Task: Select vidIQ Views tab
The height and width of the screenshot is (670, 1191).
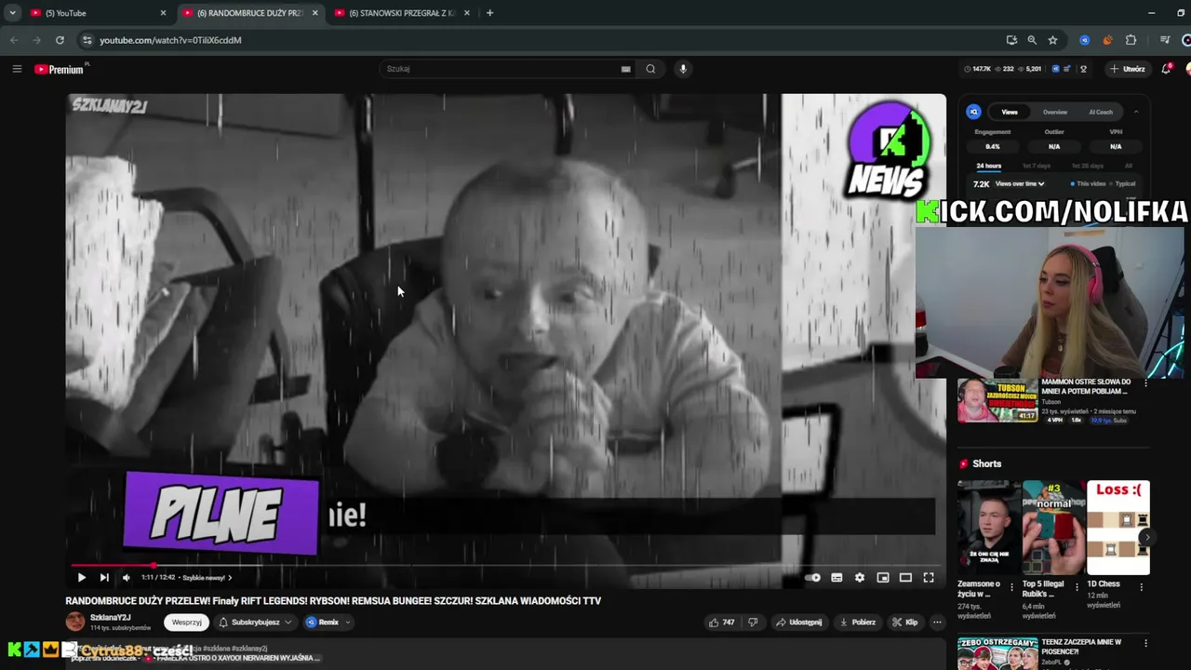Action: click(x=1009, y=112)
